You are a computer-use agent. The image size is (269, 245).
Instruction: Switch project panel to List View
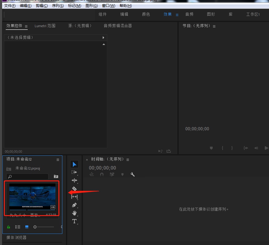[18, 227]
